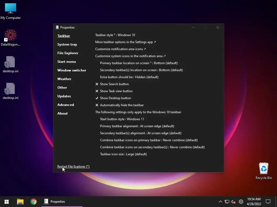Open the network status tray icon

pos(227,202)
